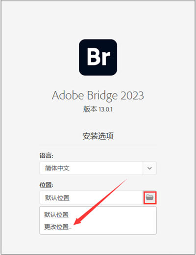Click the 默认位置 location text field

(x=91, y=198)
